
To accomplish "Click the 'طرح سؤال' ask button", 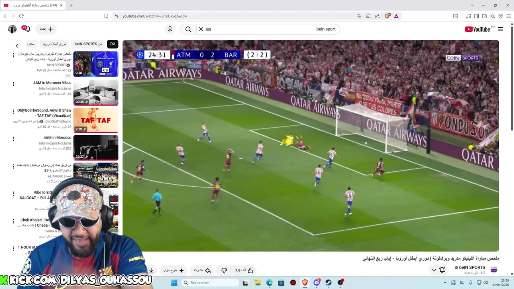I will 173,271.
